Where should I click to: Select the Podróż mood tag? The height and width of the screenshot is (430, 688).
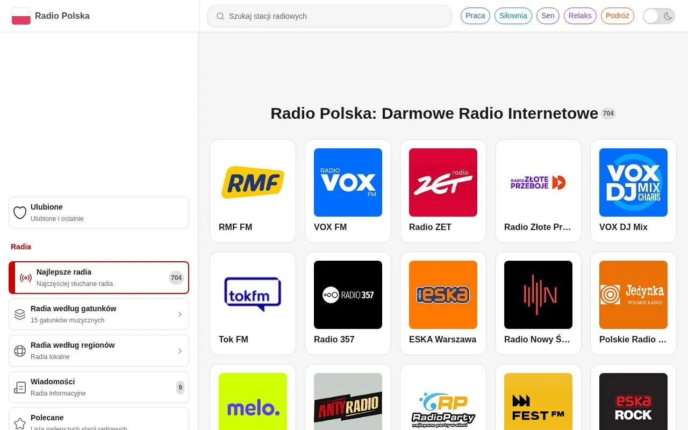(618, 16)
